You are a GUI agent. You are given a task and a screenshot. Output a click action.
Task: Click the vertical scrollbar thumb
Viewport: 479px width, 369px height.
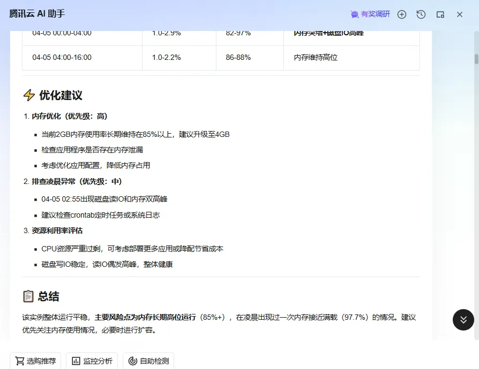(476, 59)
